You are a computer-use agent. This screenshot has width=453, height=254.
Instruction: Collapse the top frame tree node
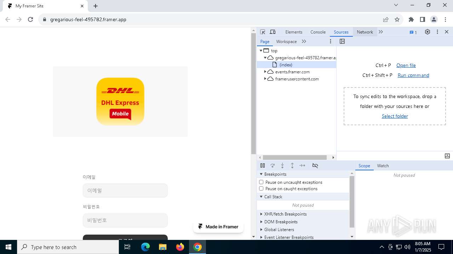[261, 50]
